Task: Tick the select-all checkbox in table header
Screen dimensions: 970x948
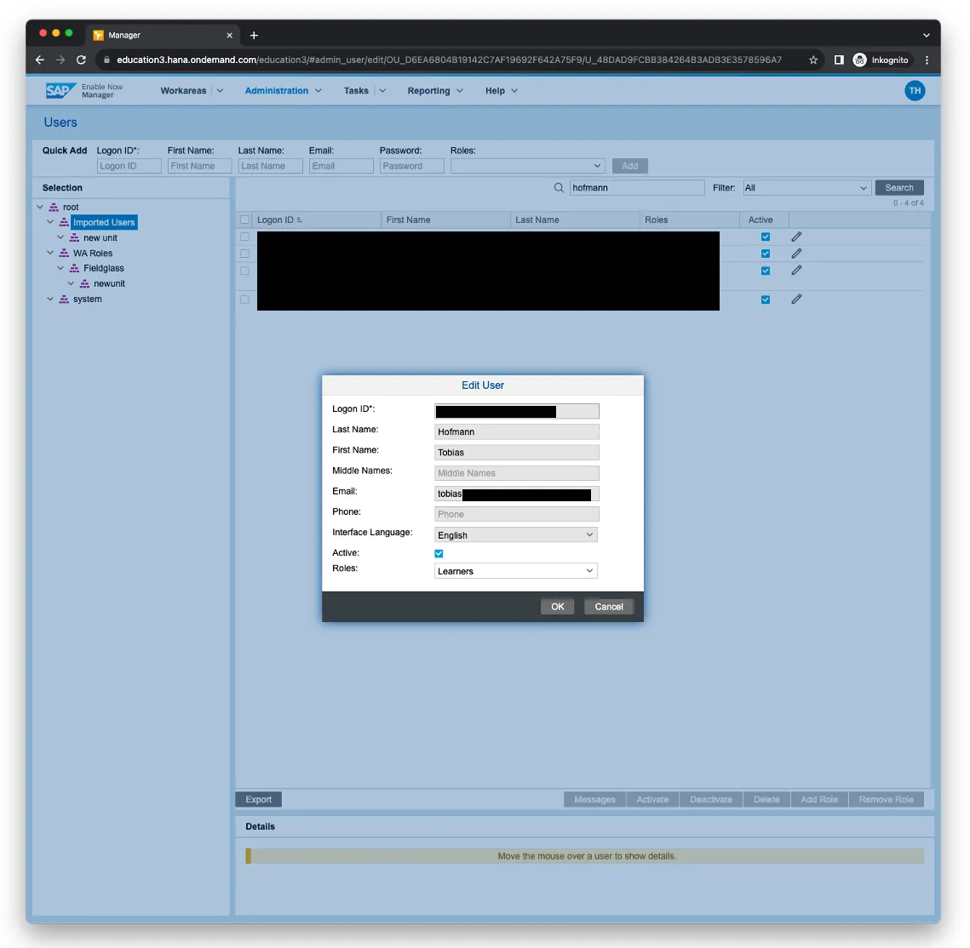Action: 245,220
